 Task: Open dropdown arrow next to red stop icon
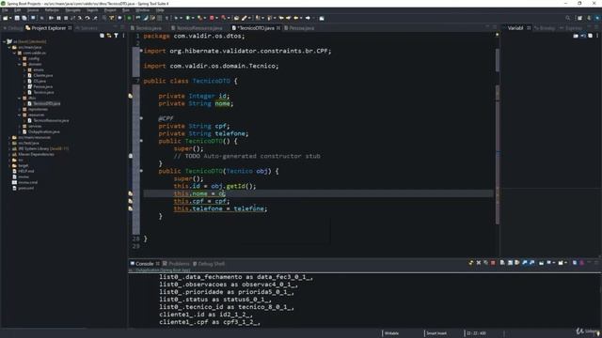coord(216,18)
